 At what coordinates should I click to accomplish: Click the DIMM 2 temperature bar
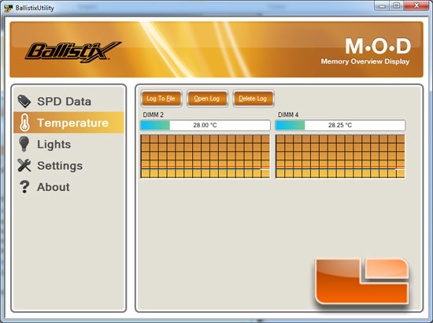(x=205, y=125)
